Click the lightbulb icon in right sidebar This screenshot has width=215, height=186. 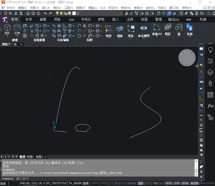click(210, 50)
